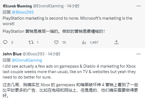Image resolution: width=145 pixels, height=102 pixels.
Task: View analytics bar chart icon
Action: tap(84, 42)
